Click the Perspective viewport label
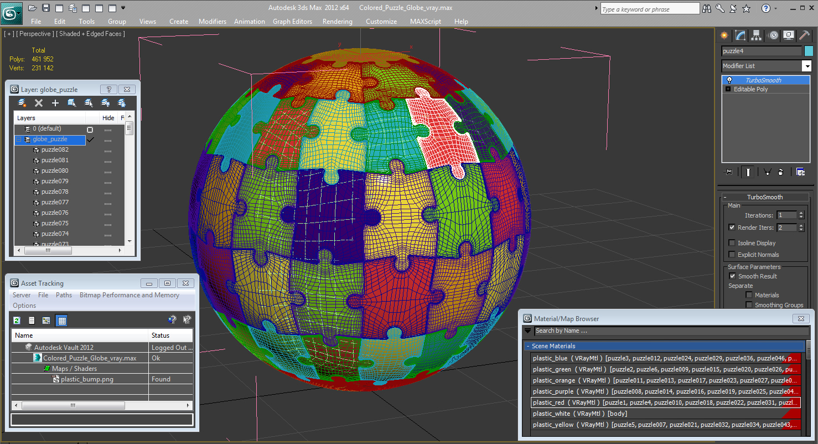The height and width of the screenshot is (444, 818). click(35, 34)
